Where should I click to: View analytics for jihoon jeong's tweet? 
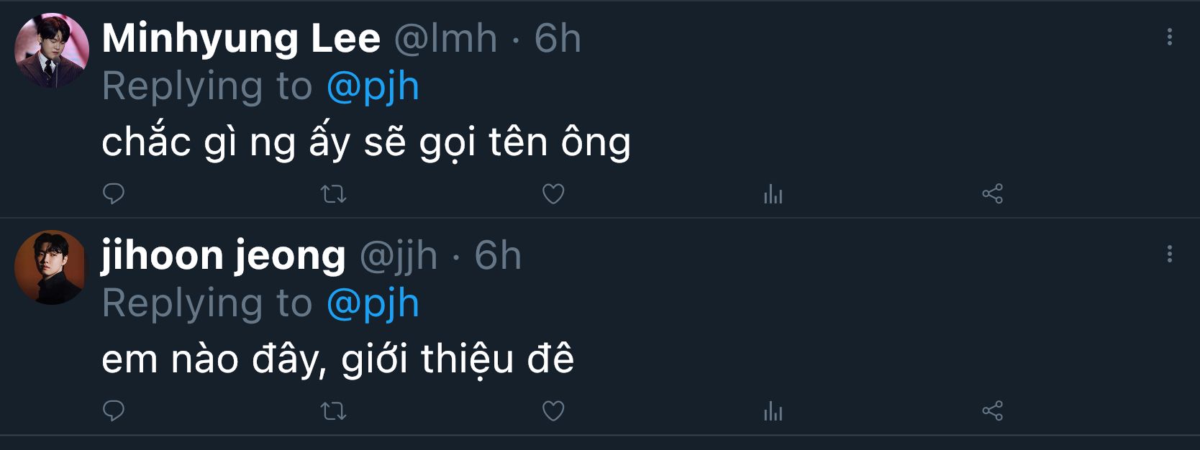tap(773, 411)
